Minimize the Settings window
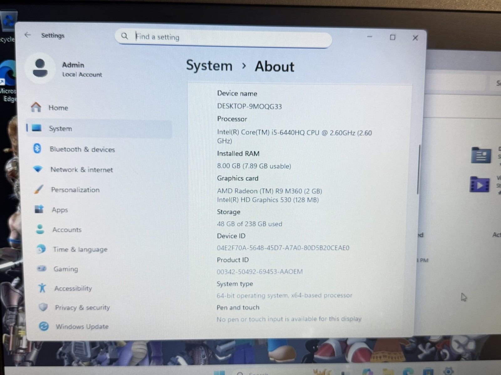This screenshot has height=375, width=501. pos(369,37)
